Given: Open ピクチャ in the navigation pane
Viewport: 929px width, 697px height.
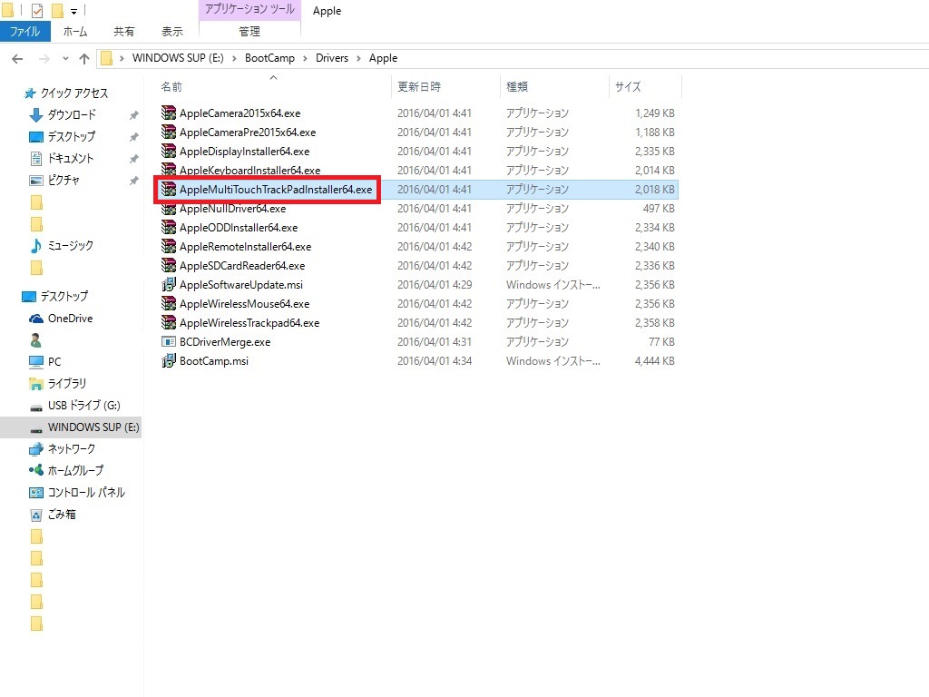Looking at the screenshot, I should coord(64,181).
